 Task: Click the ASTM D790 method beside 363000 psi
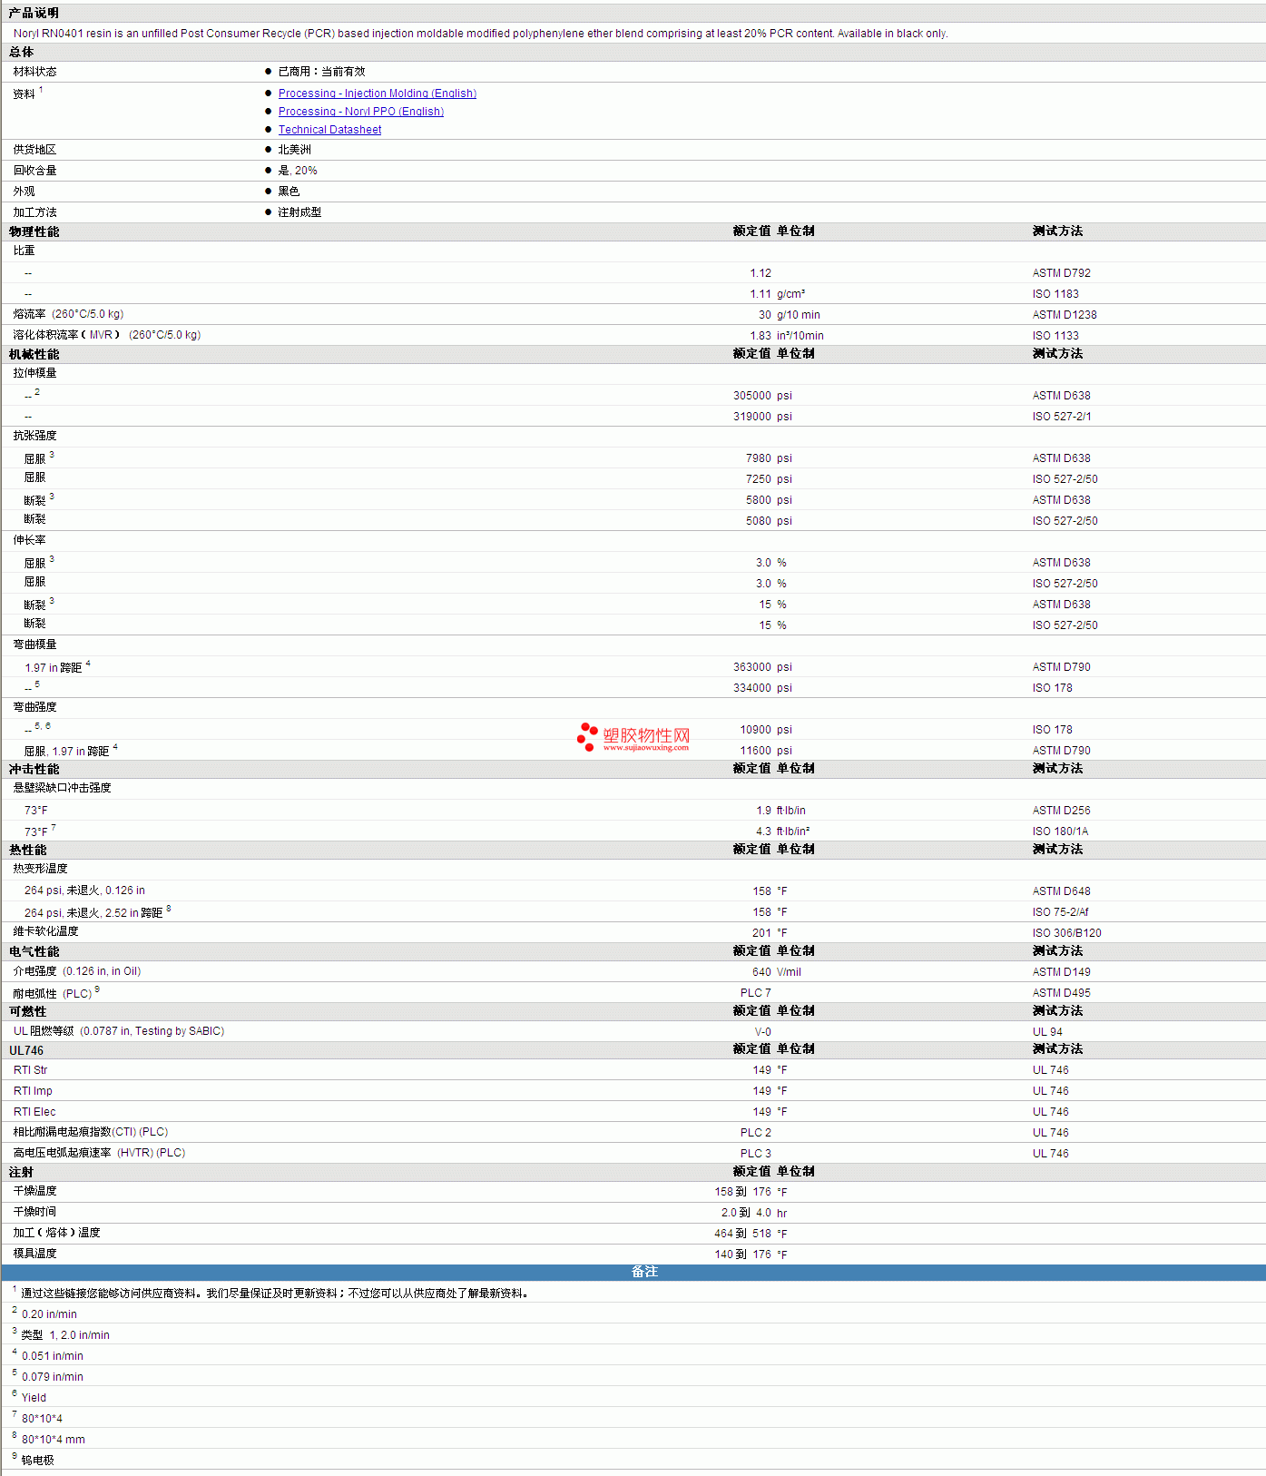coord(1061,667)
